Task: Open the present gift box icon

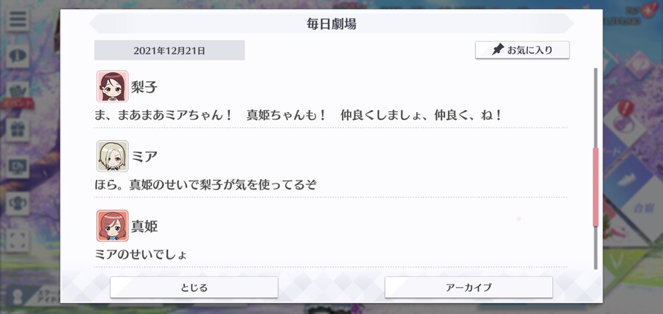Action: (18, 130)
